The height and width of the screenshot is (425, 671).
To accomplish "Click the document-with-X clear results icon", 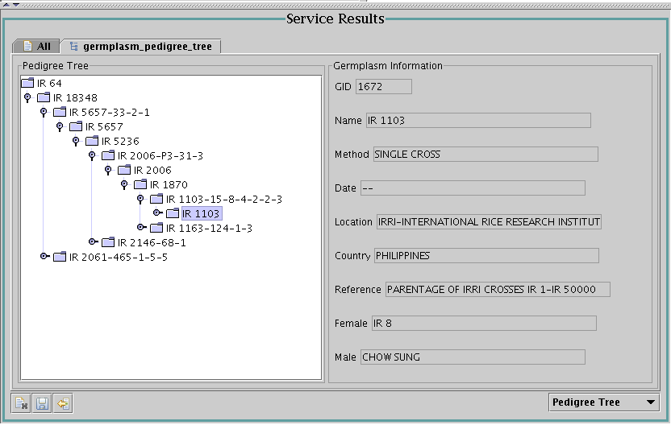I will pyautogui.click(x=22, y=402).
